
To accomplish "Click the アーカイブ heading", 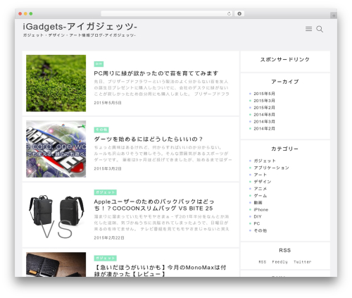I will point(285,82).
